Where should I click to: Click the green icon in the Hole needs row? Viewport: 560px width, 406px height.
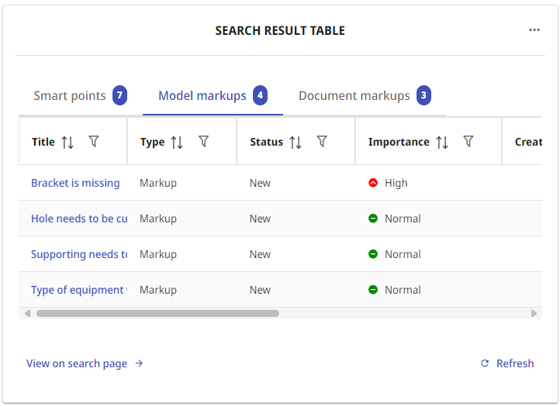[373, 218]
